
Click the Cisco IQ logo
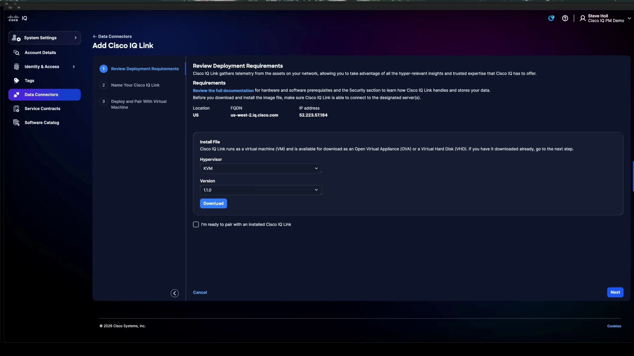[18, 18]
